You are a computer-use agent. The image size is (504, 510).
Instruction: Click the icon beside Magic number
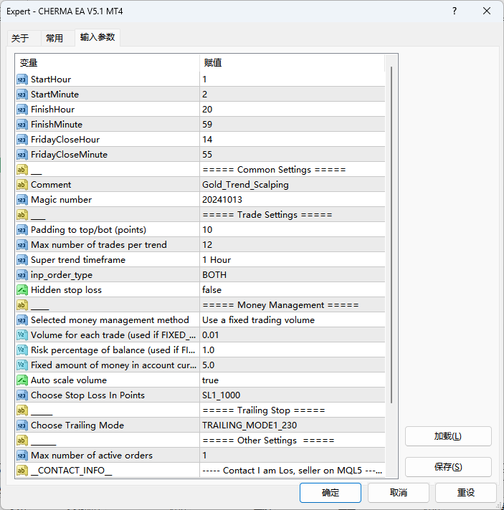22,200
